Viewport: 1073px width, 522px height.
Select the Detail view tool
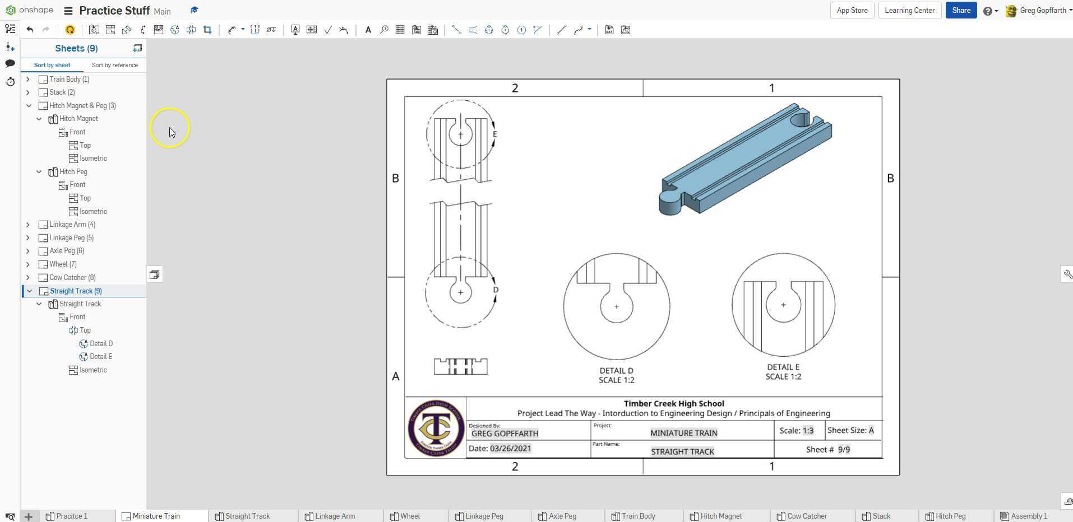tap(175, 30)
